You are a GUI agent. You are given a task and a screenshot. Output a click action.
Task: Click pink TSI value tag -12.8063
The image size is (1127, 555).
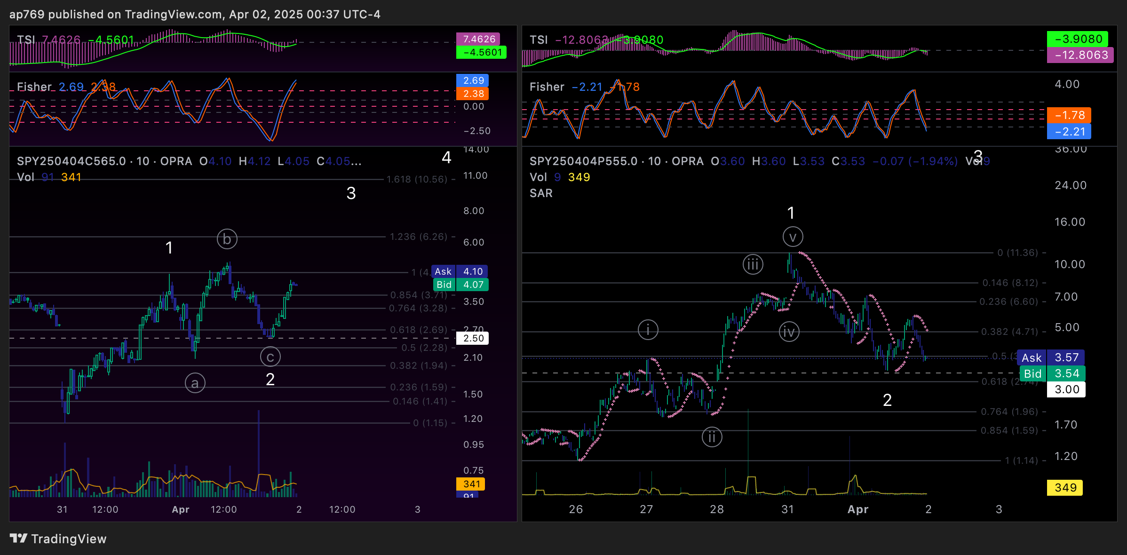1080,55
